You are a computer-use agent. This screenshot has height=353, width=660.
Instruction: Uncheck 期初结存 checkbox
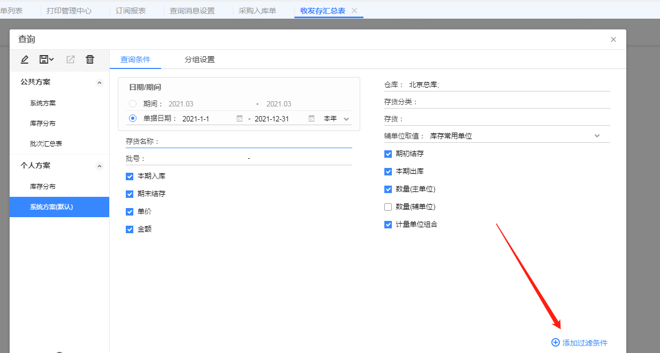point(388,154)
